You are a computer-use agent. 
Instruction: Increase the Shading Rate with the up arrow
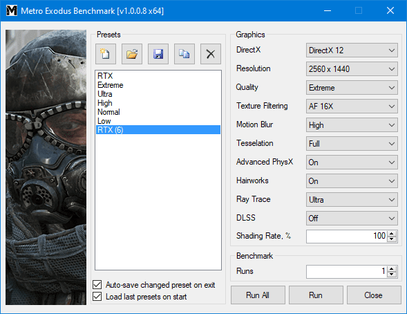[392, 234]
